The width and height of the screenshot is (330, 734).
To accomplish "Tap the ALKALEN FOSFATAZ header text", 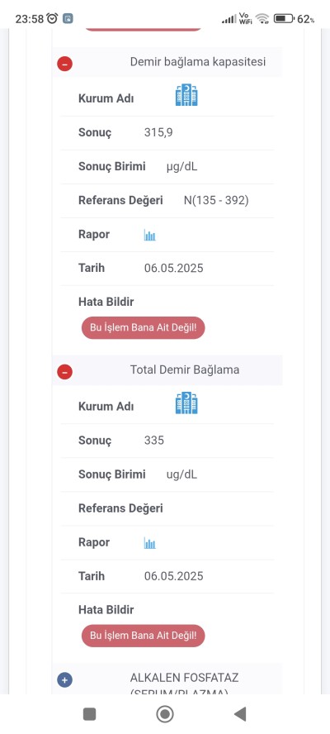I will click(x=184, y=678).
